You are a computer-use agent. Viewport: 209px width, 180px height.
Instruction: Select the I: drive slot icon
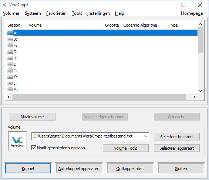10,64
